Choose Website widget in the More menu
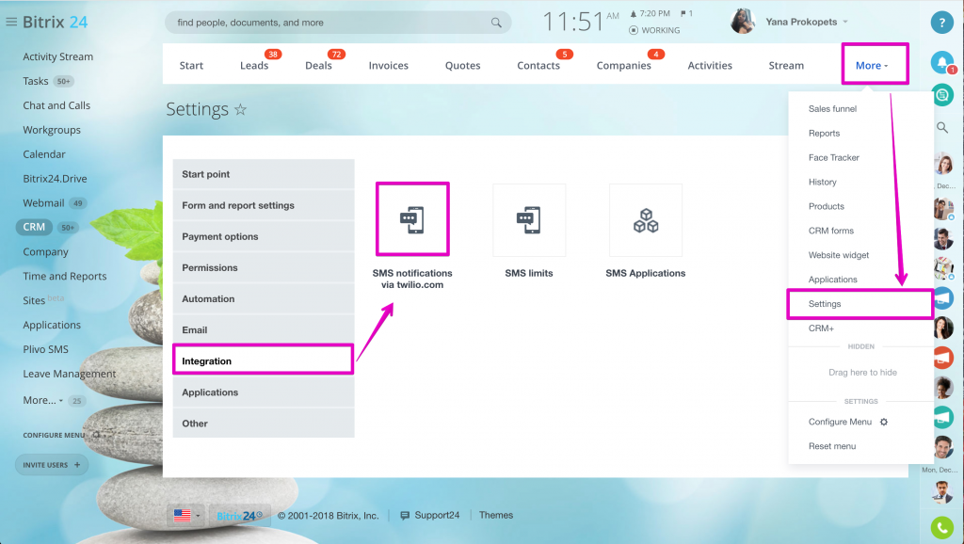The height and width of the screenshot is (544, 964). tap(839, 255)
